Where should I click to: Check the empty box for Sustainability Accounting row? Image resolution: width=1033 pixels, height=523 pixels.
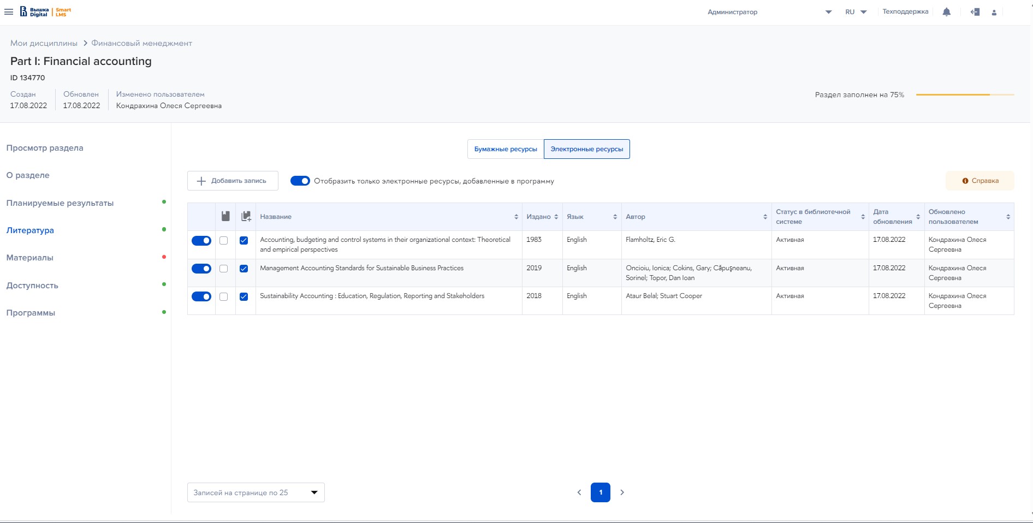(x=223, y=297)
